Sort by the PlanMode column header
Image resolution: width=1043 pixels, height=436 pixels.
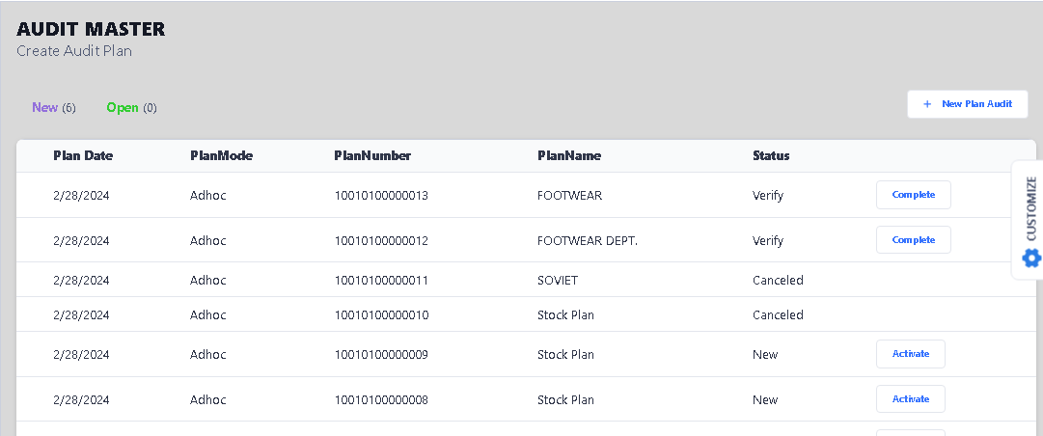221,156
